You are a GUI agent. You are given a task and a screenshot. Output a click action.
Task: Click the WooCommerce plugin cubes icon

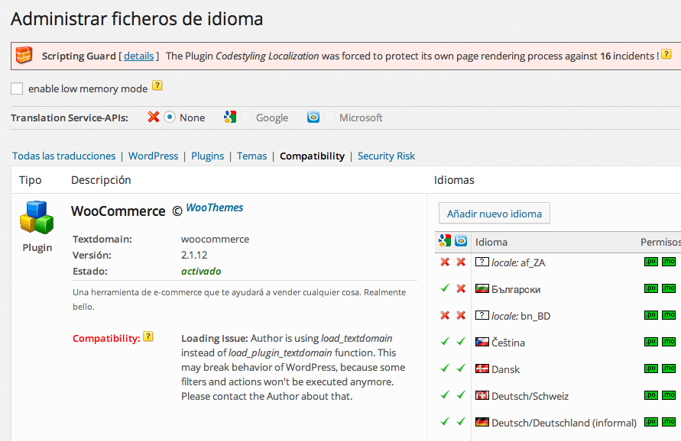(x=37, y=217)
